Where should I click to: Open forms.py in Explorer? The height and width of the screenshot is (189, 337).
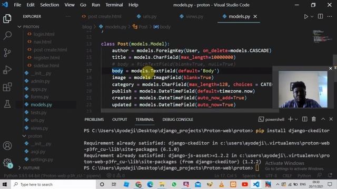(39, 97)
